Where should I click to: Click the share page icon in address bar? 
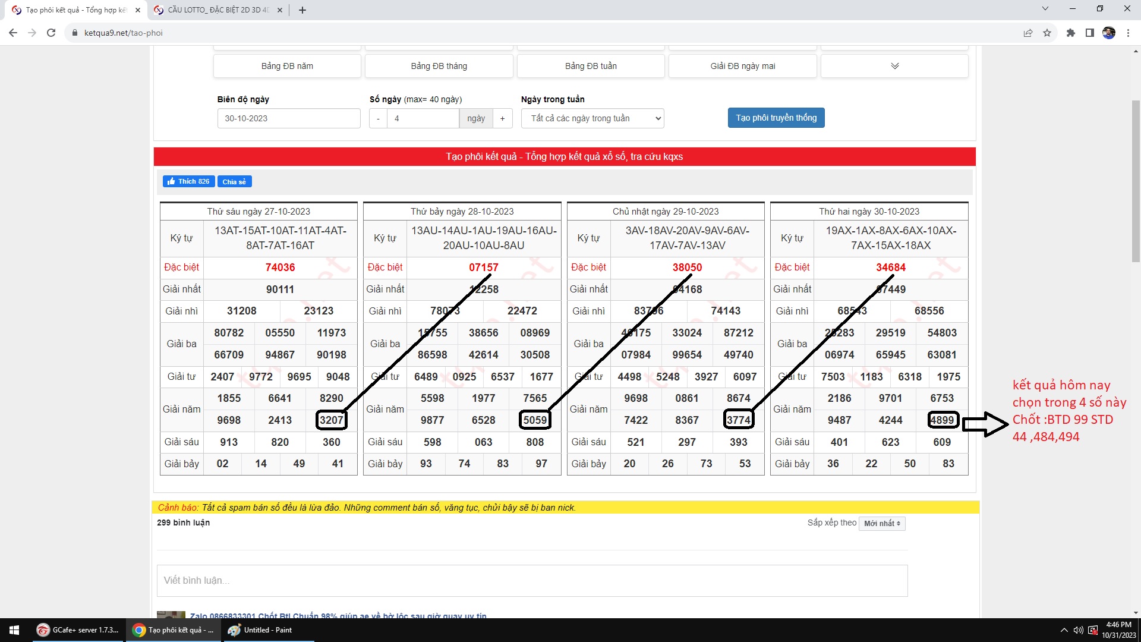pyautogui.click(x=1027, y=33)
